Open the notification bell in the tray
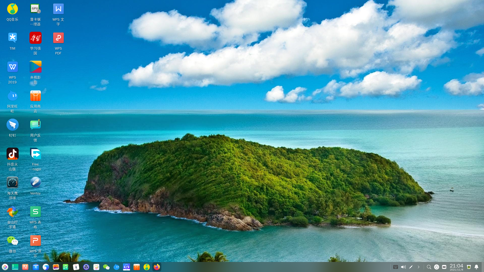This screenshot has width=484, height=272. (476, 267)
